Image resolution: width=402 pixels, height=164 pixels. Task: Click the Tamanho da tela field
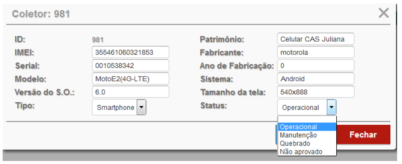tap(316, 92)
